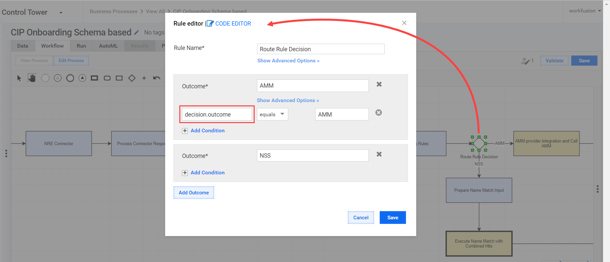
Task: Switch to the Workflow tab
Action: click(x=52, y=46)
